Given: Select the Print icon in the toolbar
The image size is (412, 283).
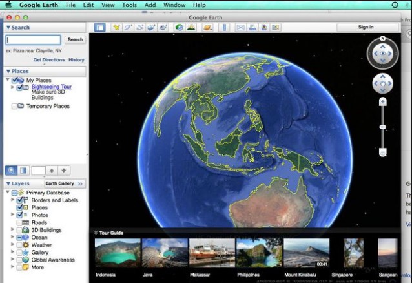Looking at the screenshot, I should tap(252, 27).
